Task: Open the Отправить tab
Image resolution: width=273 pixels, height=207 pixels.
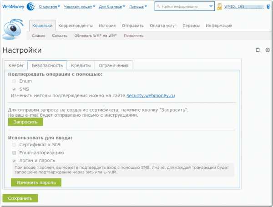Action: 133,26
